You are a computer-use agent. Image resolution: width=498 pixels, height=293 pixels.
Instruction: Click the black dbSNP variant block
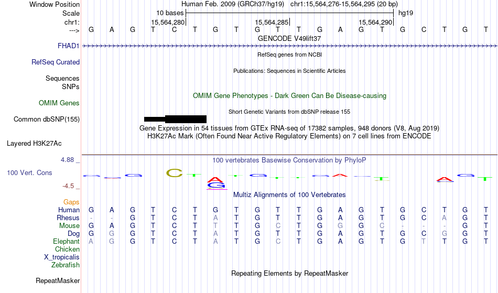pyautogui.click(x=175, y=120)
